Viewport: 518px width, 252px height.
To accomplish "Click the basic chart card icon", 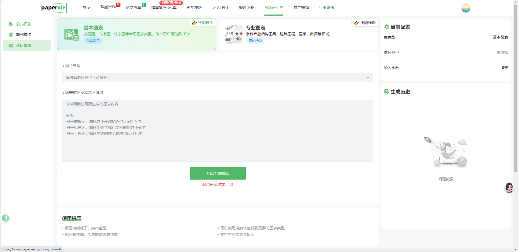I will pyautogui.click(x=71, y=34).
